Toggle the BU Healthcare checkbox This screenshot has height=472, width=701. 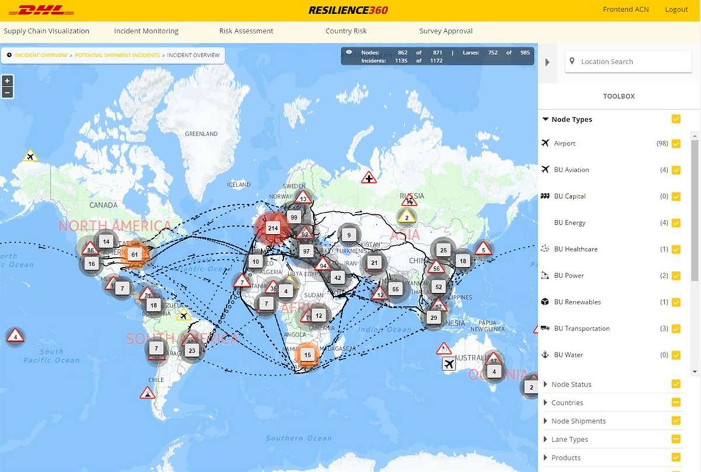[x=676, y=249]
